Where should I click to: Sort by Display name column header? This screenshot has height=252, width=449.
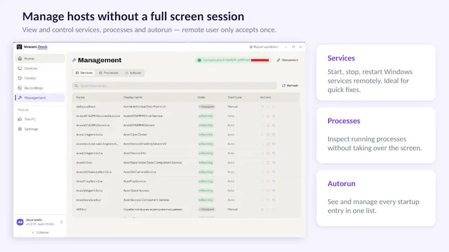(x=132, y=97)
